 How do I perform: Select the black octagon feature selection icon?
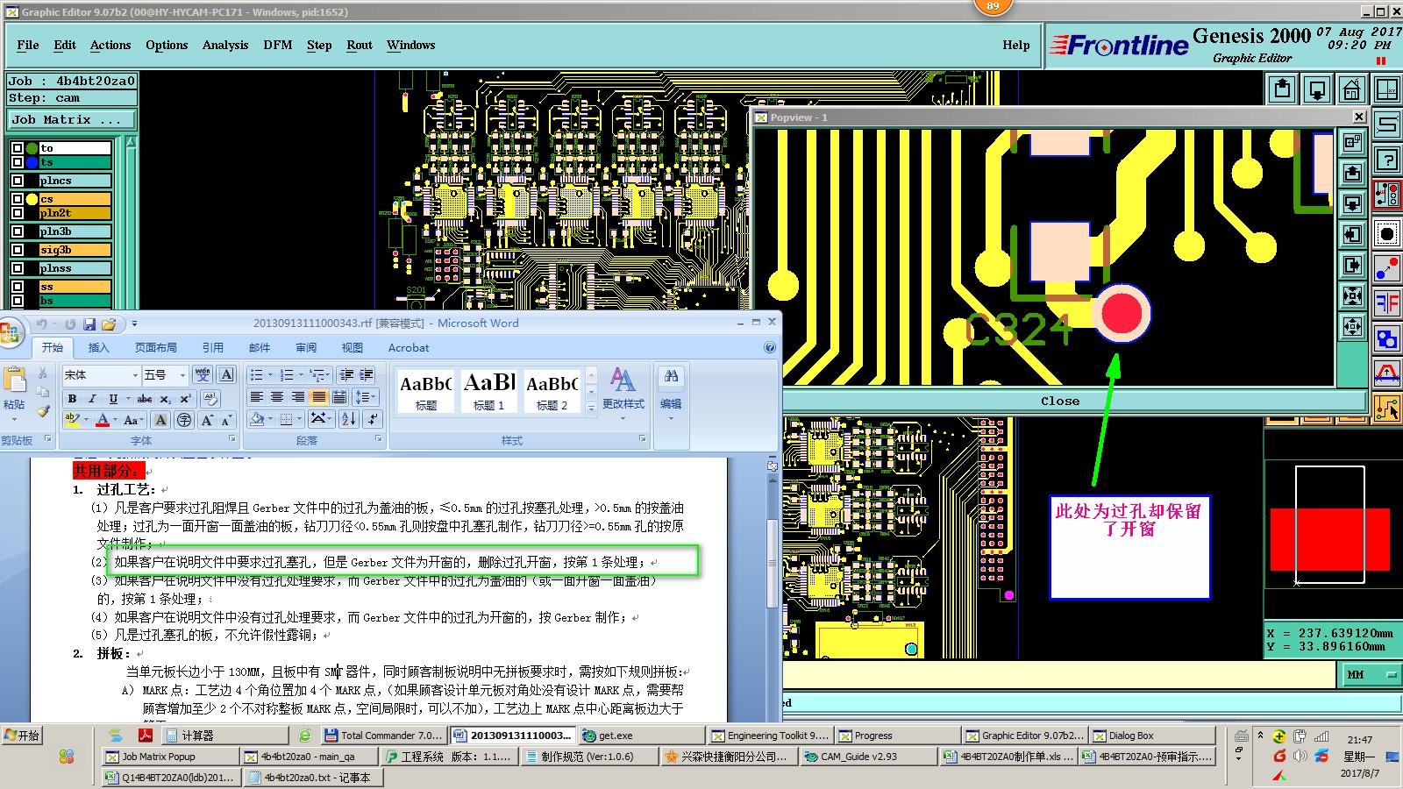[x=1387, y=233]
